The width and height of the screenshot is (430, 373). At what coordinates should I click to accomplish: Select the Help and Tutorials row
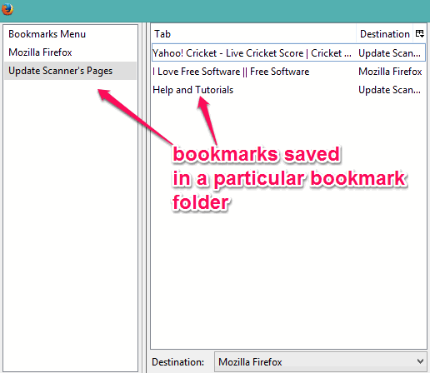click(288, 90)
